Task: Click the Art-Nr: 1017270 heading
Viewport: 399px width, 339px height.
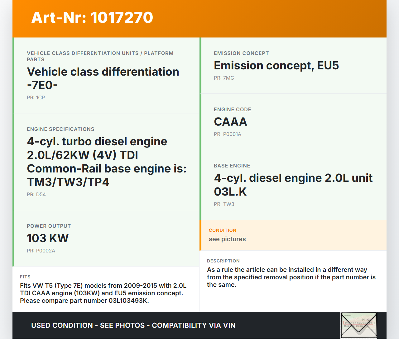Action: tap(92, 17)
